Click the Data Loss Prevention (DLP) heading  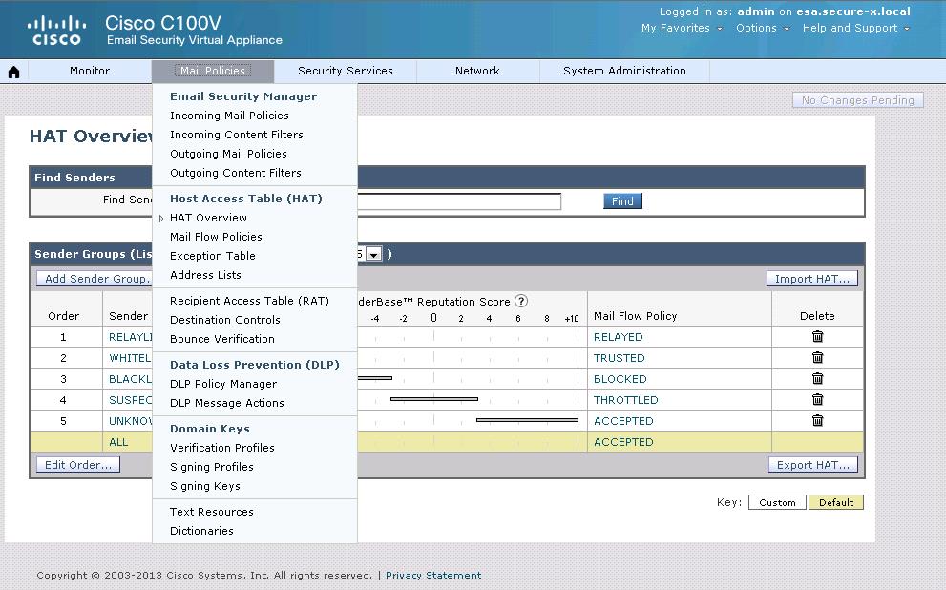[255, 365]
